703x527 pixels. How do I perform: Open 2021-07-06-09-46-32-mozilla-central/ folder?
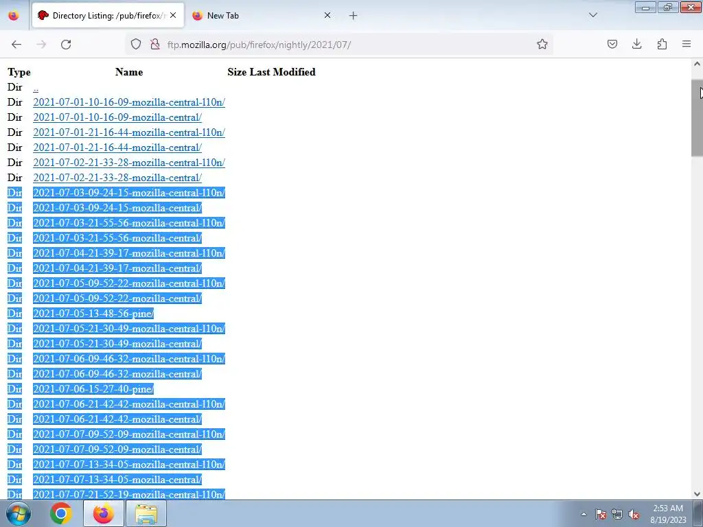pos(117,374)
